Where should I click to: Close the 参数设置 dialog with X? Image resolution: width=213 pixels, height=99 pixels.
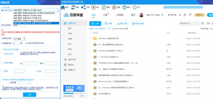(x=58, y=3)
